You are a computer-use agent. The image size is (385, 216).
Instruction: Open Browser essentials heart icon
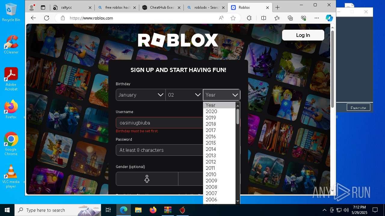tap(303, 18)
